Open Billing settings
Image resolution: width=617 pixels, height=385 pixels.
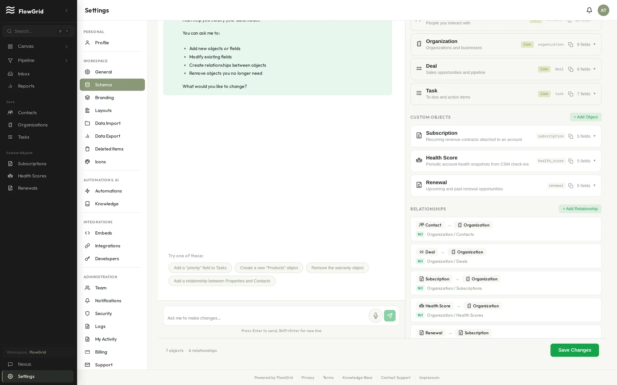click(x=112, y=352)
